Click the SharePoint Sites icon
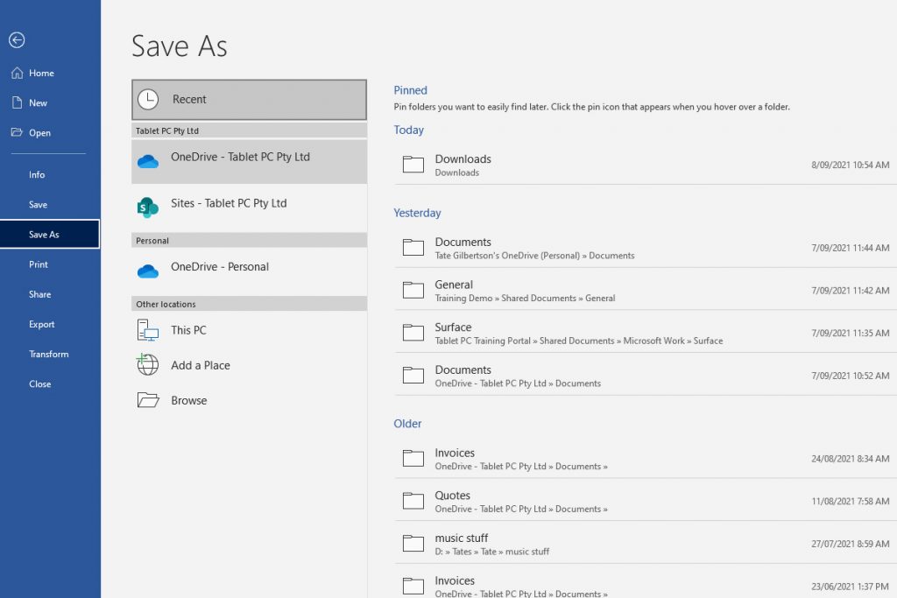The height and width of the screenshot is (598, 897). coord(147,208)
